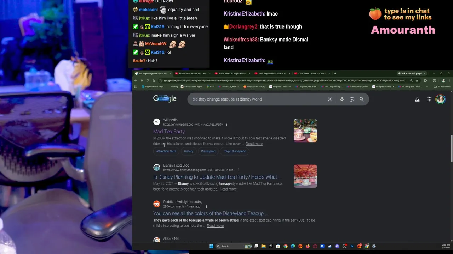453x254 pixels.
Task: Open 'Free Dog Training' bookmark
Action: (332, 86)
